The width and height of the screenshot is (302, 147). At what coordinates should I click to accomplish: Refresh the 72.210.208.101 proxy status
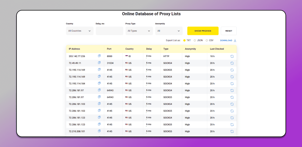coord(232,131)
